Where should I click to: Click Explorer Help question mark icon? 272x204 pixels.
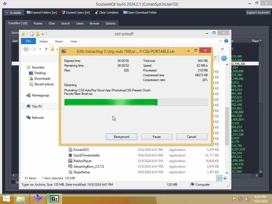[226, 41]
